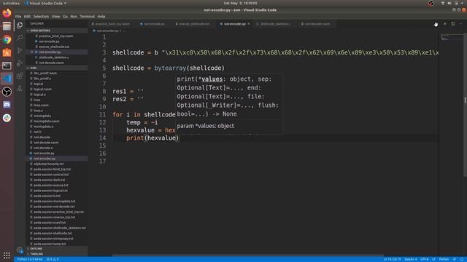This screenshot has height=262, width=467.
Task: Open the Test (flask) view
Action: [20, 88]
